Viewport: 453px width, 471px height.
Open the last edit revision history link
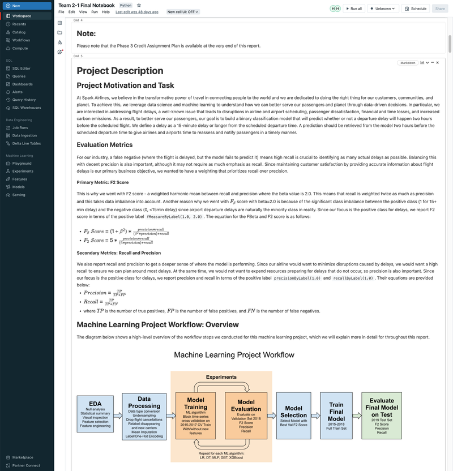[137, 11]
